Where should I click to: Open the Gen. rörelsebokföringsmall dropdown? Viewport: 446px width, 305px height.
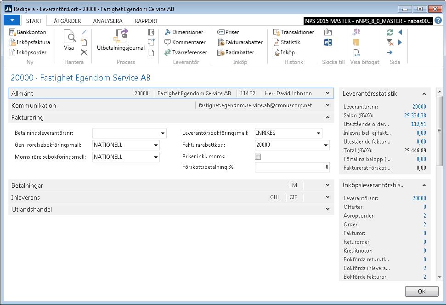coord(156,145)
